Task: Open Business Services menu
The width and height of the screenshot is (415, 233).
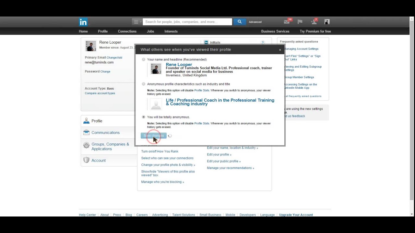Action: 275,31
